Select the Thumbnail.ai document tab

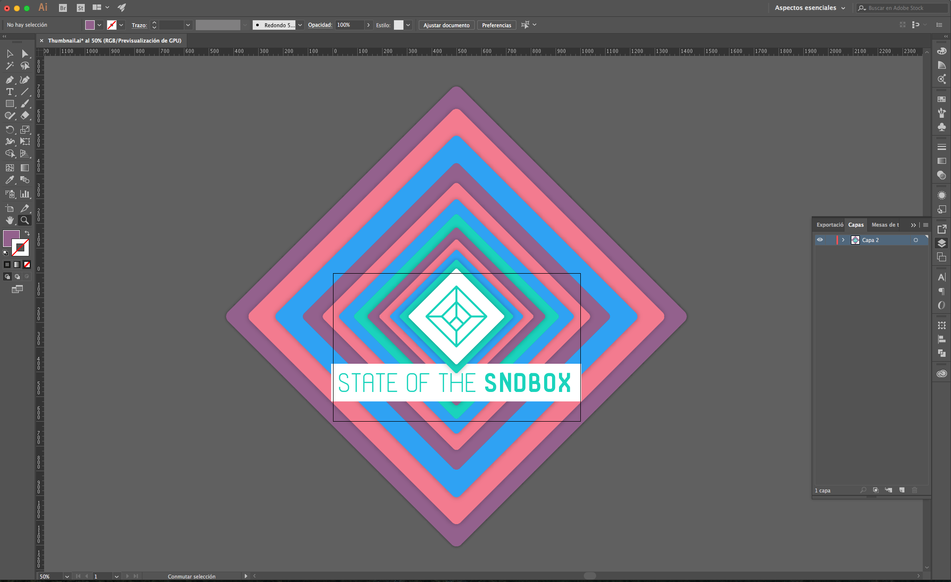pyautogui.click(x=114, y=41)
